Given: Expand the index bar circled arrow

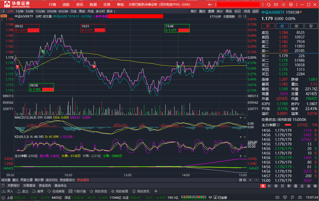Looking at the screenshot, I should pyautogui.click(x=4, y=197).
